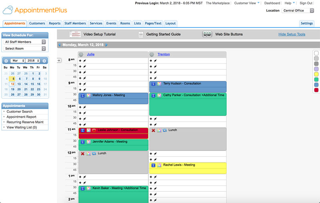Click Sign Out link
Screen dimensions: 320x203
pos(306,3)
